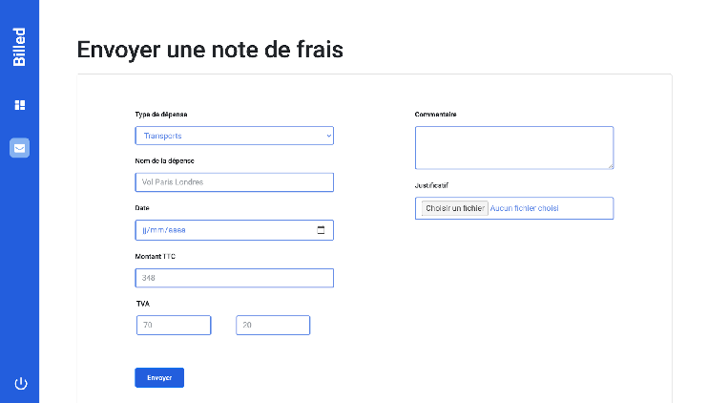
Task: Submit the form with Envoyer button
Action: tap(159, 378)
